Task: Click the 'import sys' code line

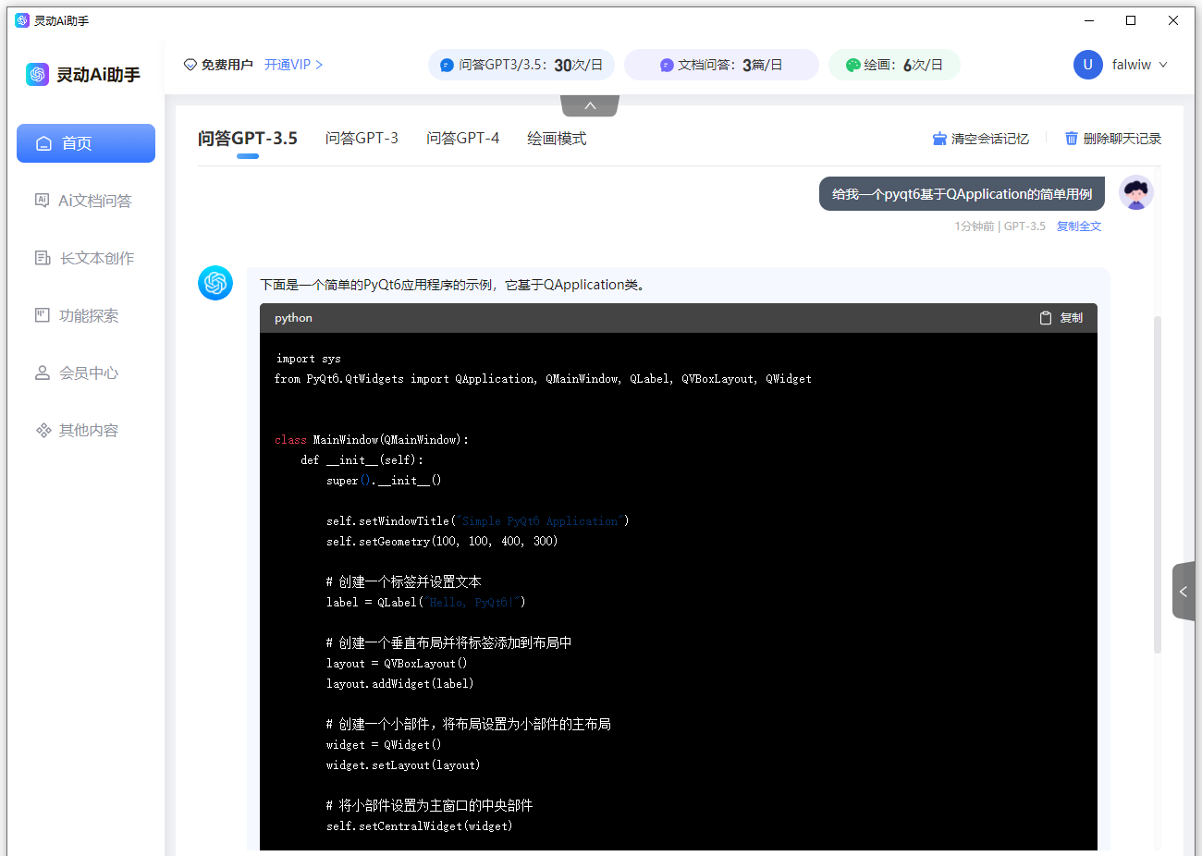Action: [308, 359]
